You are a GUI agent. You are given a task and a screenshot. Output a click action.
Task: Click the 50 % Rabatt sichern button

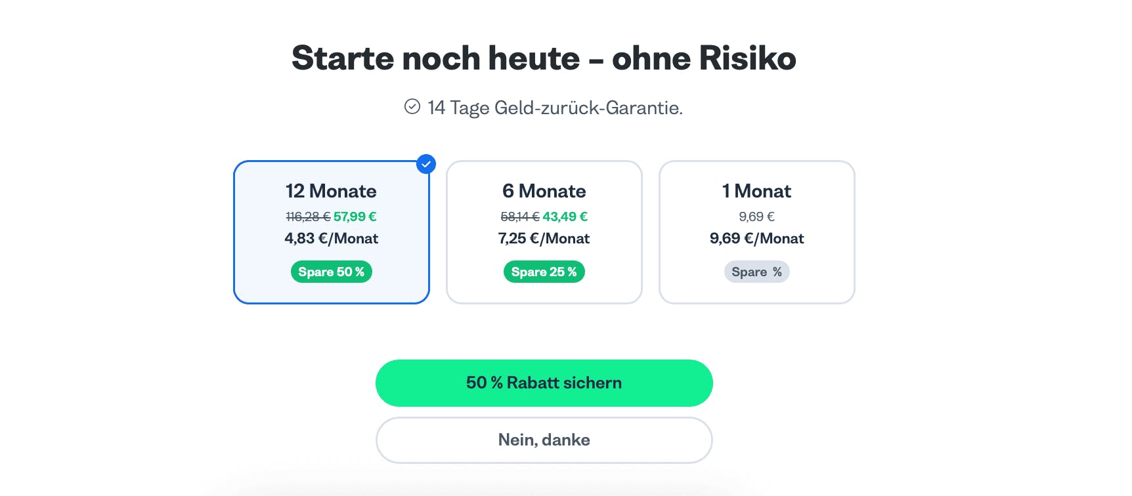click(x=544, y=382)
